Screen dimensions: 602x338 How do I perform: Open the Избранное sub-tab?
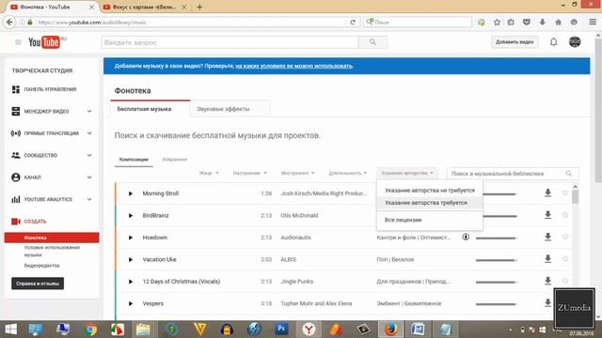[175, 160]
